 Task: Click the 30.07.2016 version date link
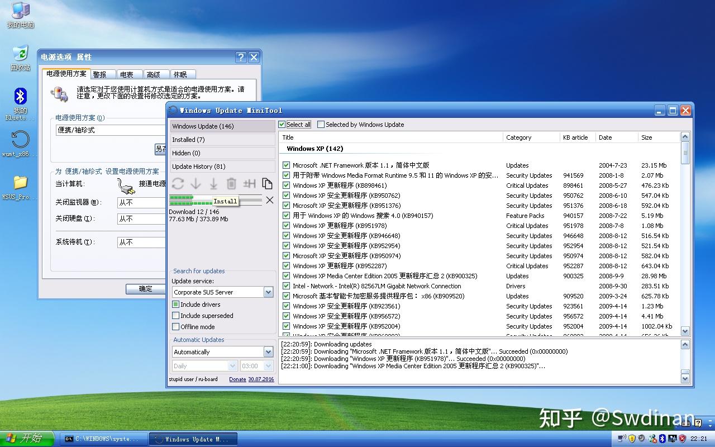[261, 379]
